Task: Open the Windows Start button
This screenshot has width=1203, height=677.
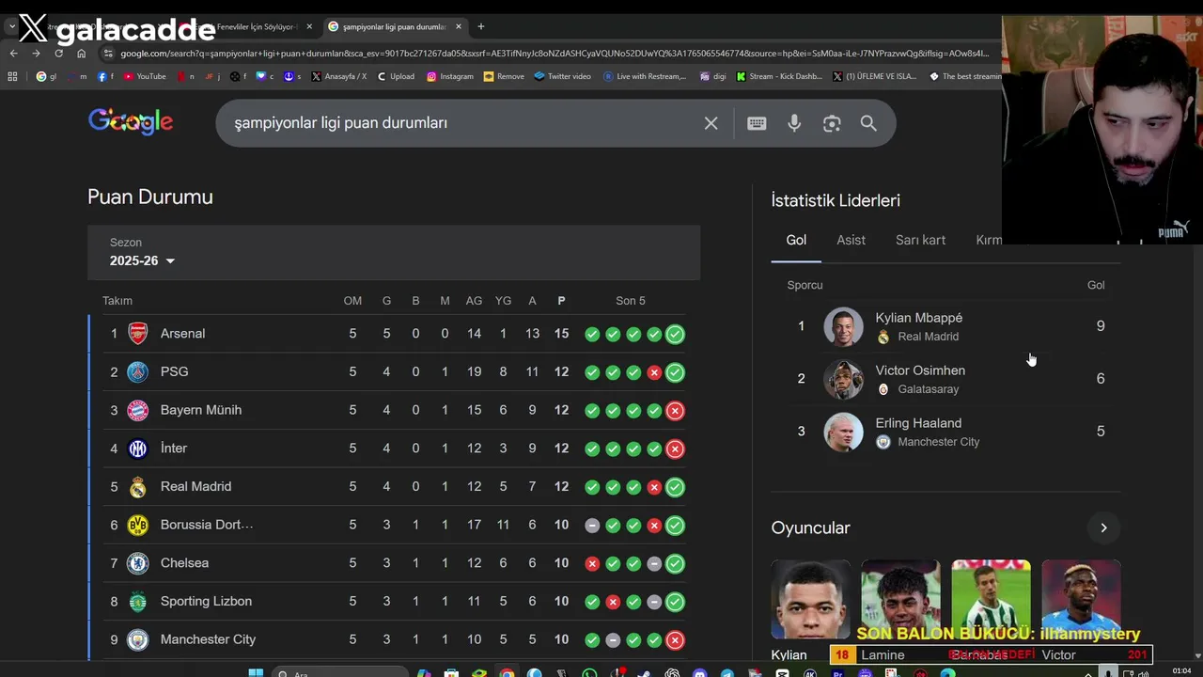Action: (x=256, y=672)
